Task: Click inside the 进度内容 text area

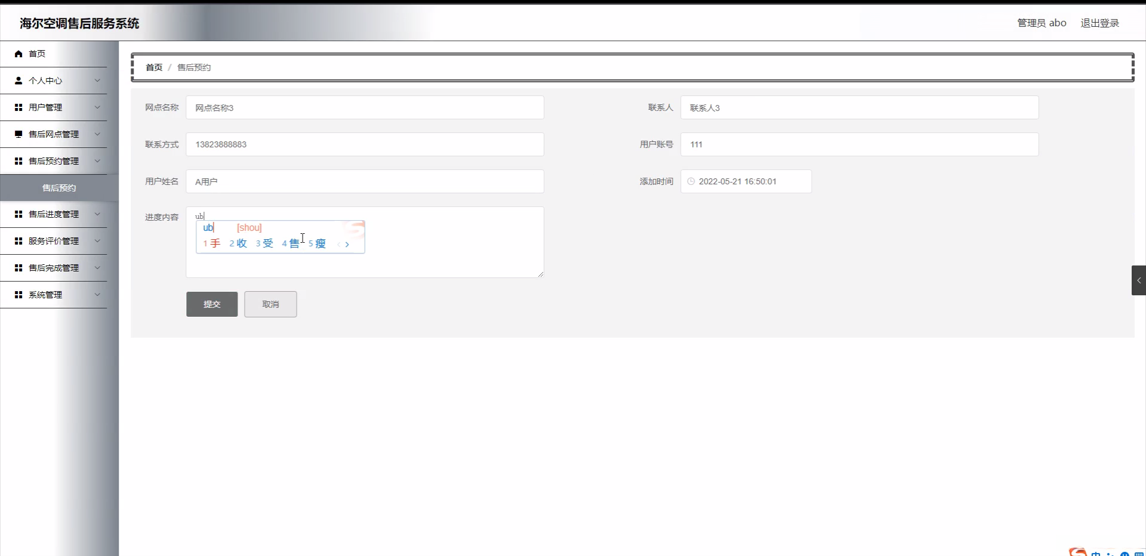Action: (365, 242)
